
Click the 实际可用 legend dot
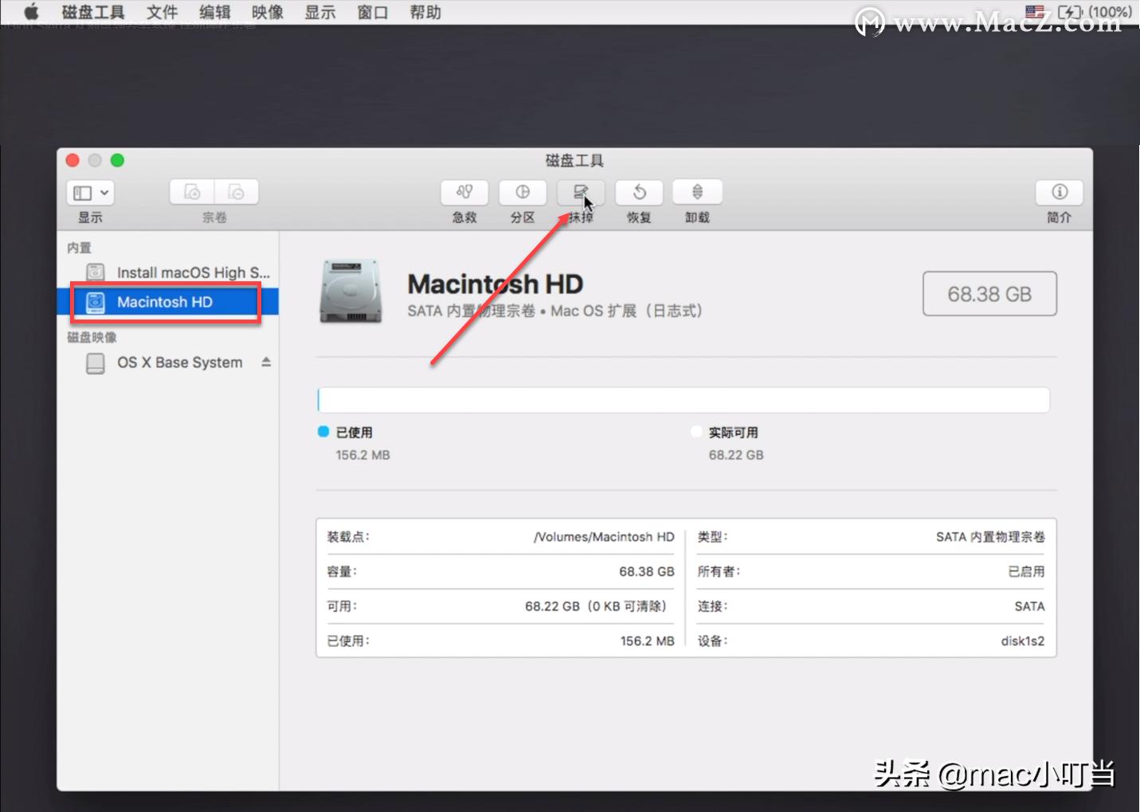tap(696, 431)
